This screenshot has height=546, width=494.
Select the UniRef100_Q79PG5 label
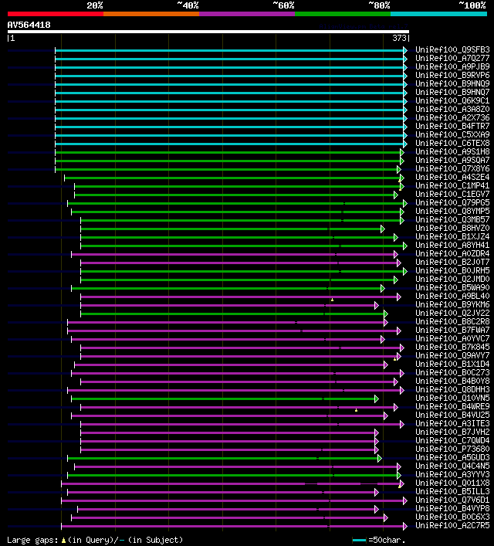point(452,202)
